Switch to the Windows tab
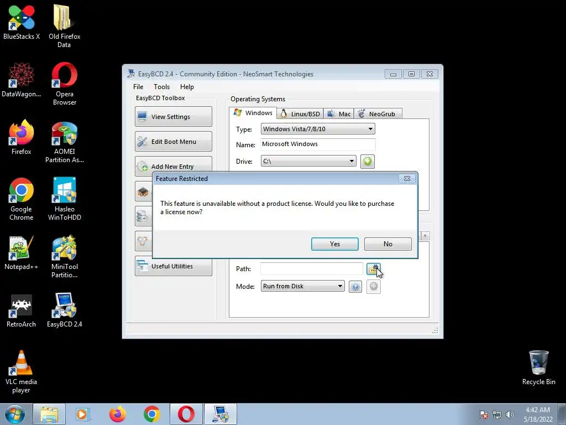 point(253,113)
